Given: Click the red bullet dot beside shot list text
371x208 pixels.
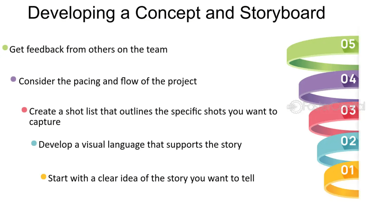Looking at the screenshot, I should pos(24,110).
